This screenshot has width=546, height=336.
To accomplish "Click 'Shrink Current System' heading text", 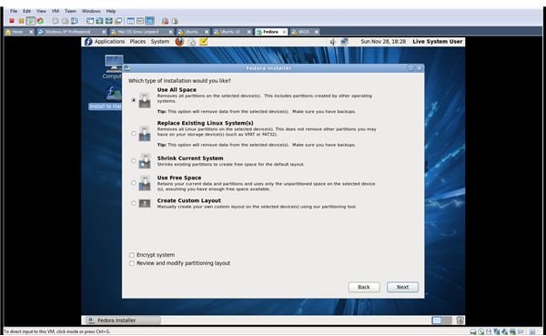I will [190, 158].
